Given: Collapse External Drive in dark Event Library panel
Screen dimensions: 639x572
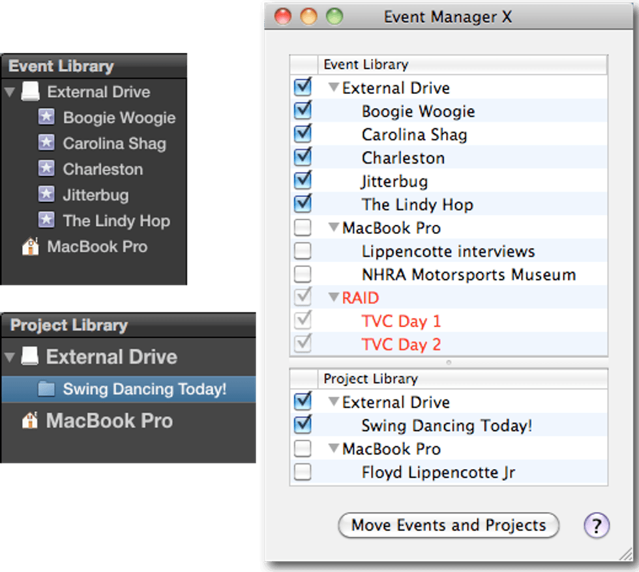Looking at the screenshot, I should point(10,92).
